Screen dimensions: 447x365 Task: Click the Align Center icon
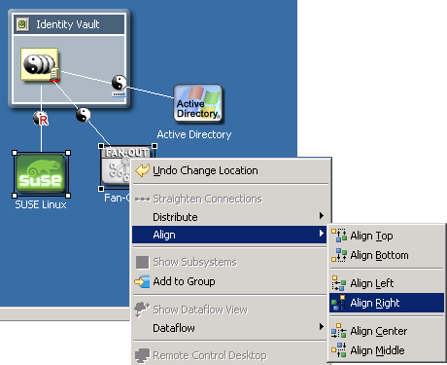tap(339, 331)
